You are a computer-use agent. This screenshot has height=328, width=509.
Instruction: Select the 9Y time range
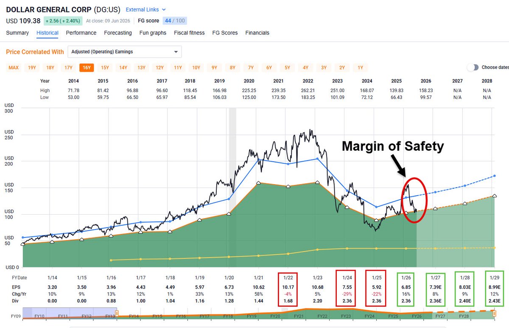tap(214, 67)
